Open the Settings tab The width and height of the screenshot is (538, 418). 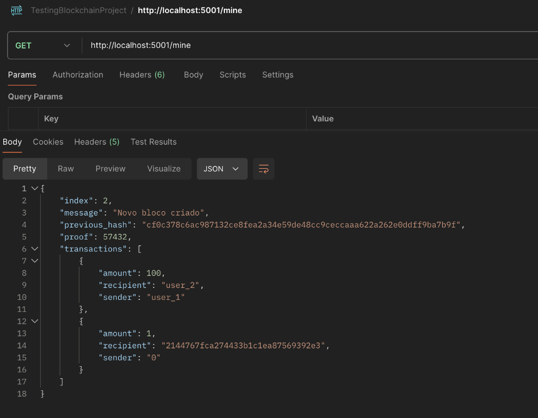(x=278, y=75)
